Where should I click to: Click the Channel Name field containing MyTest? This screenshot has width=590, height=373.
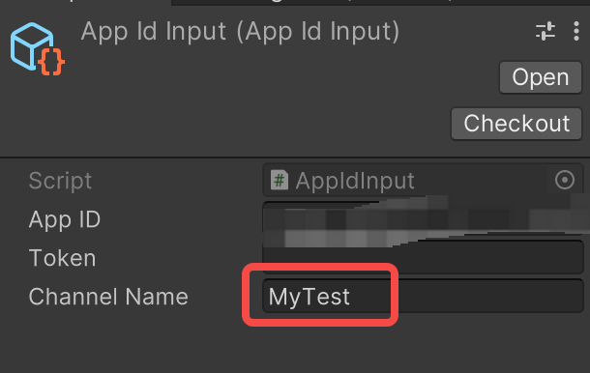[423, 297]
